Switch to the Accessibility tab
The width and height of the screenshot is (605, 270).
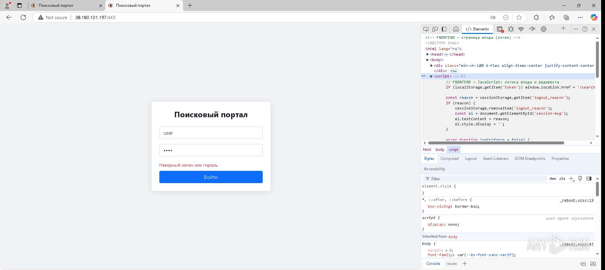[x=434, y=169]
